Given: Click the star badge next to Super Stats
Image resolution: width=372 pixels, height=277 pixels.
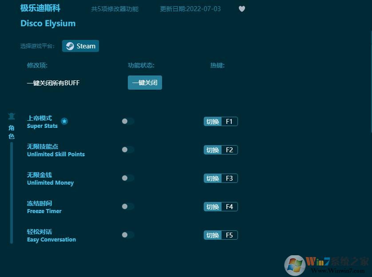Looking at the screenshot, I should pos(65,121).
